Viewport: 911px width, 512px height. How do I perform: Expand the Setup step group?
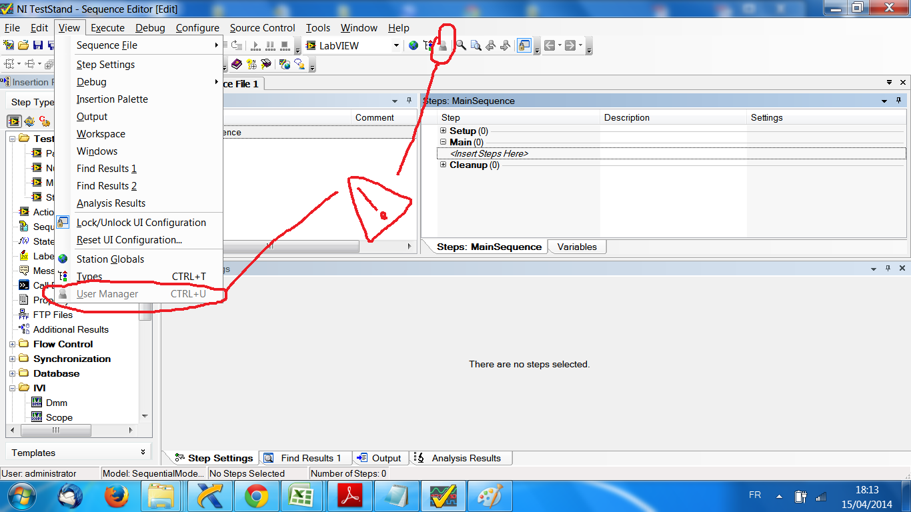click(443, 131)
